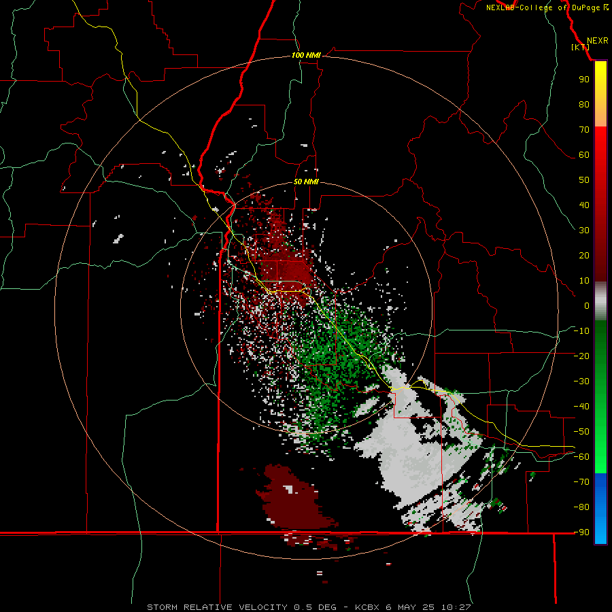Click the 50 NMI range ring label
The image size is (612, 612).
point(306,182)
